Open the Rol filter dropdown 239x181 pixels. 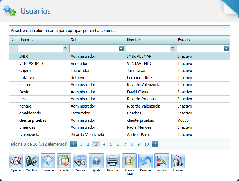[x=121, y=49]
